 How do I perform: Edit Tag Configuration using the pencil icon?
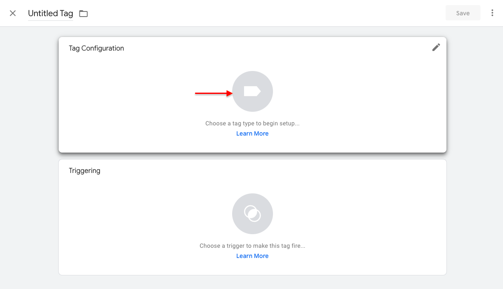tap(436, 47)
